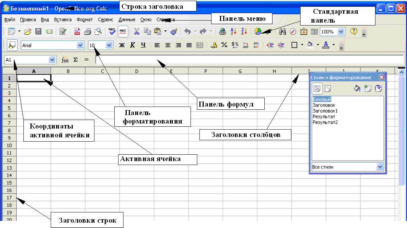This screenshot has height=228, width=407.
Task: Switch to Cell Styles in Styles panel
Action: pos(317,89)
